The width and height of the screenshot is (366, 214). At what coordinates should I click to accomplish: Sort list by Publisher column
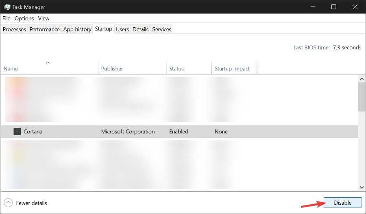pos(132,67)
